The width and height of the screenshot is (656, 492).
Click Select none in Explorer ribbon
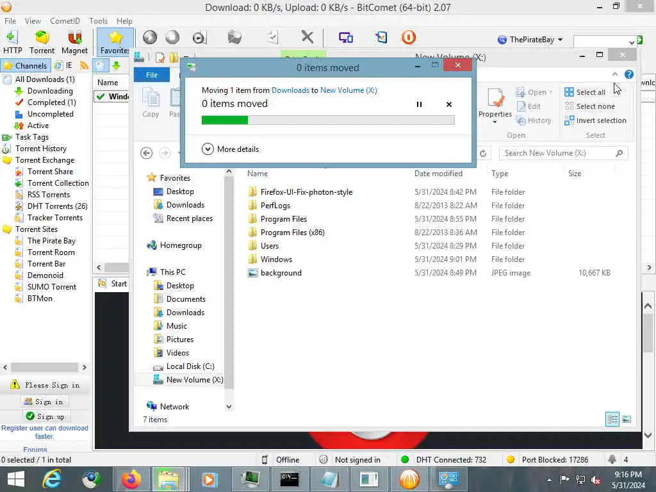tap(589, 106)
